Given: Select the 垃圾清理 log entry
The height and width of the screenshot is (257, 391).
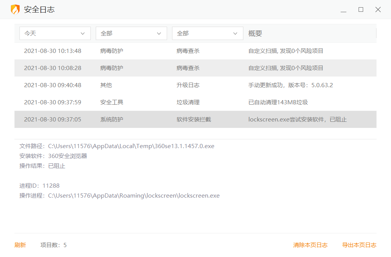Looking at the screenshot, I should (195, 102).
